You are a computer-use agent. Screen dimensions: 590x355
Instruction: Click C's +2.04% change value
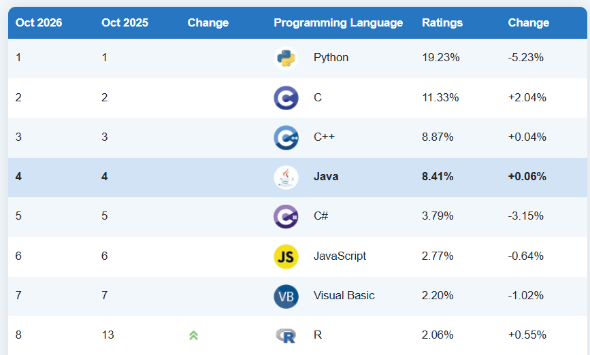coord(527,97)
